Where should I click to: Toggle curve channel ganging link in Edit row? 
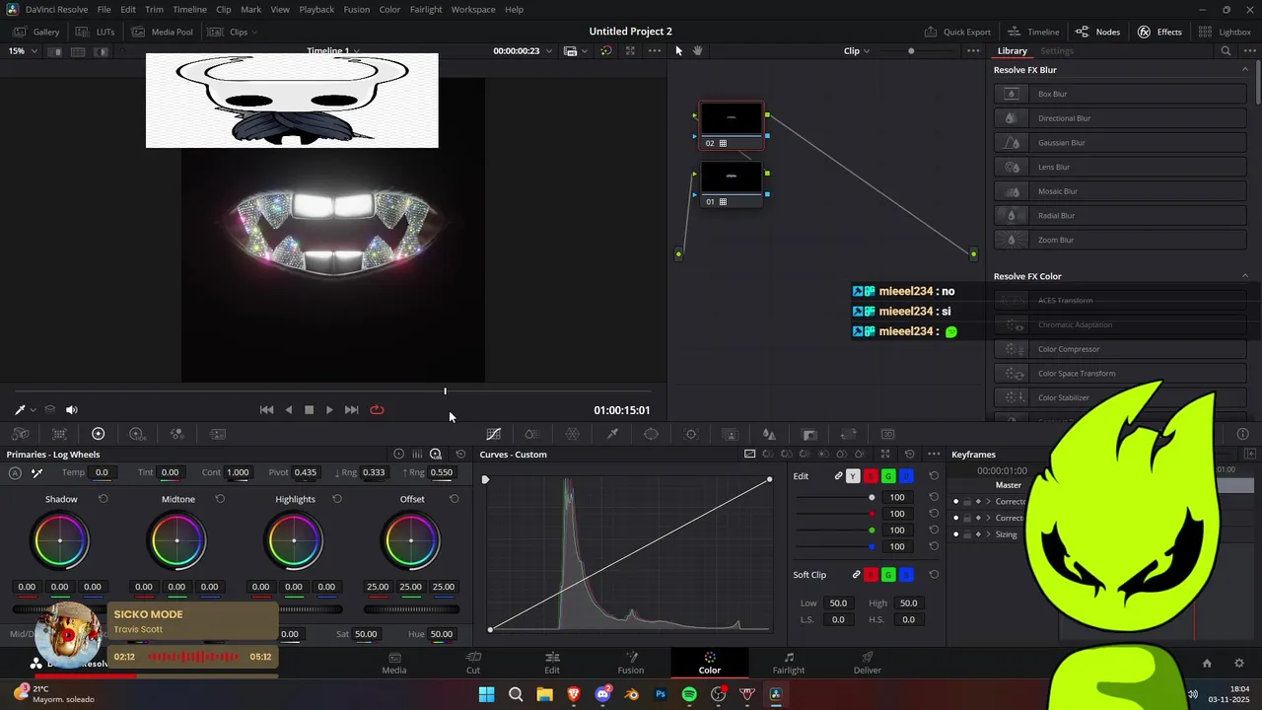point(838,476)
